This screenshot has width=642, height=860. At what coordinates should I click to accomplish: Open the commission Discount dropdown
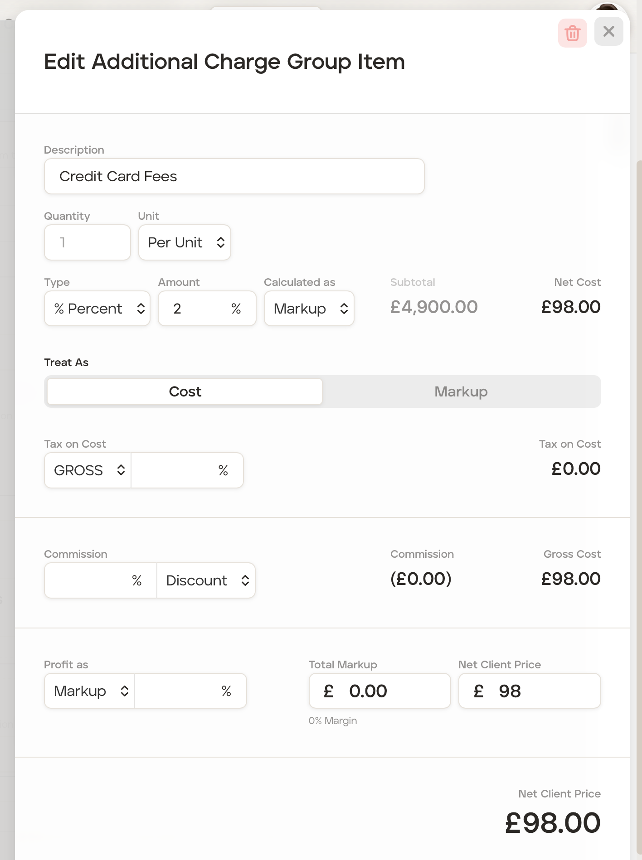click(206, 580)
